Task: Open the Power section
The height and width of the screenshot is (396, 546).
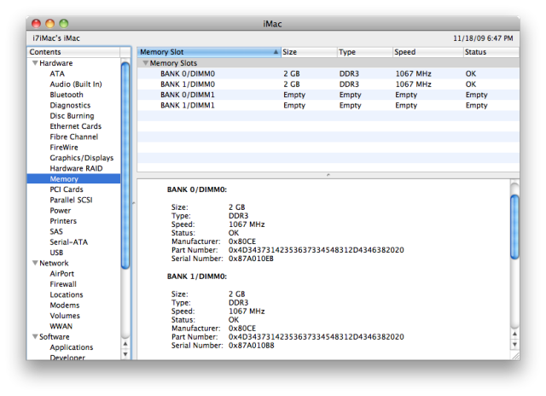Action: (x=61, y=210)
